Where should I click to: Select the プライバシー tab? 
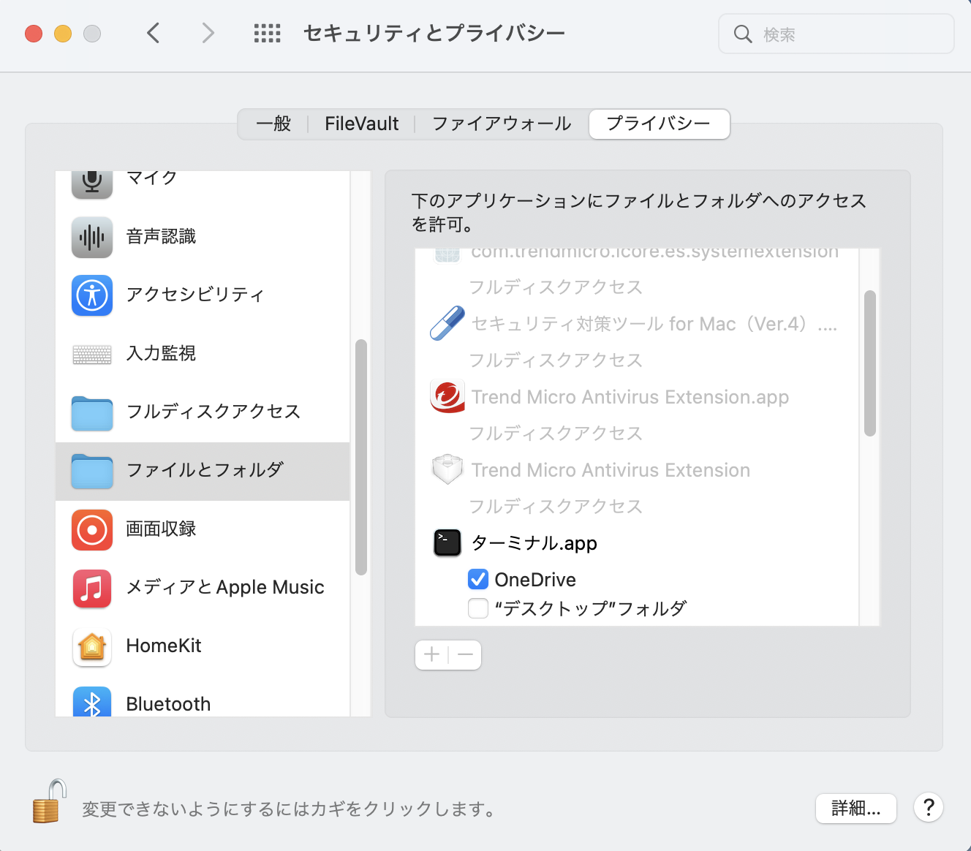click(x=659, y=124)
